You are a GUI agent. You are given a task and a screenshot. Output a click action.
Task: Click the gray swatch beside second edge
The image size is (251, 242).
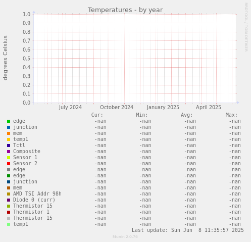point(9,170)
